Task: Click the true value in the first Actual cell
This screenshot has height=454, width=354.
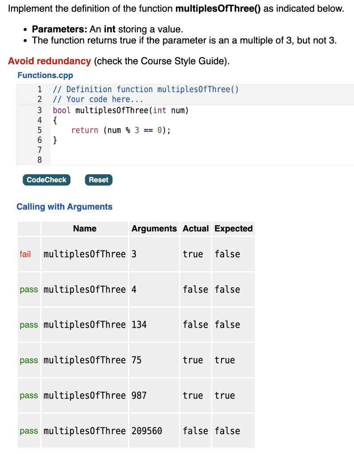Action: click(x=193, y=254)
